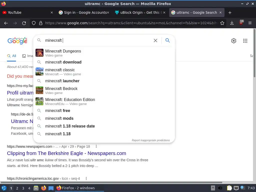Clear the search box with the X icon
256x192 pixels.
tap(155, 40)
